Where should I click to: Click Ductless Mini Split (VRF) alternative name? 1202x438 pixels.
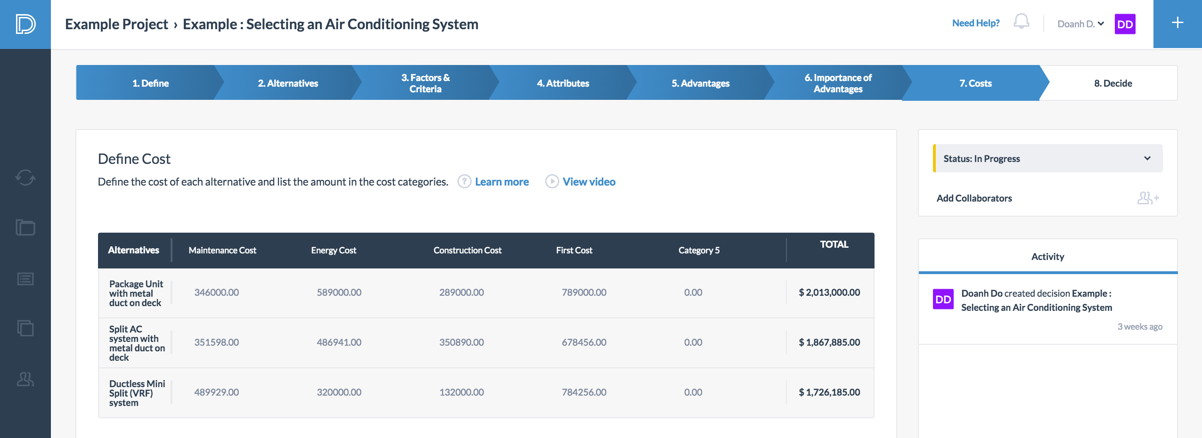click(137, 393)
